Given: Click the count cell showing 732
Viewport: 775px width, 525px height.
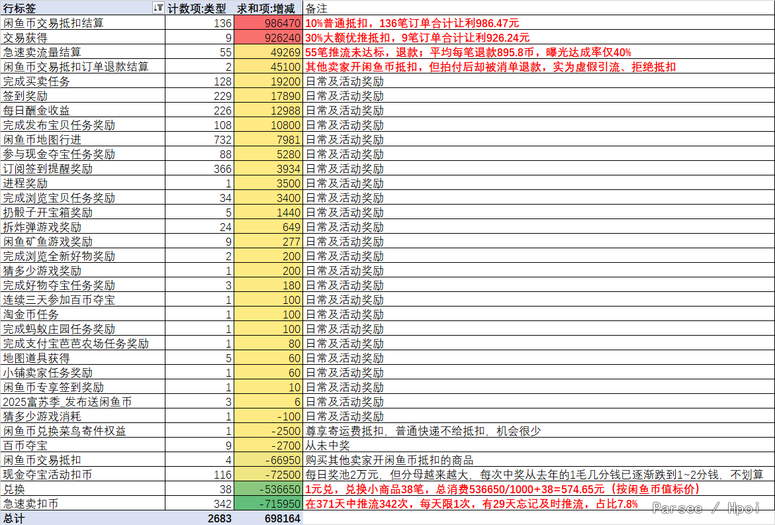Looking at the screenshot, I should [199, 140].
